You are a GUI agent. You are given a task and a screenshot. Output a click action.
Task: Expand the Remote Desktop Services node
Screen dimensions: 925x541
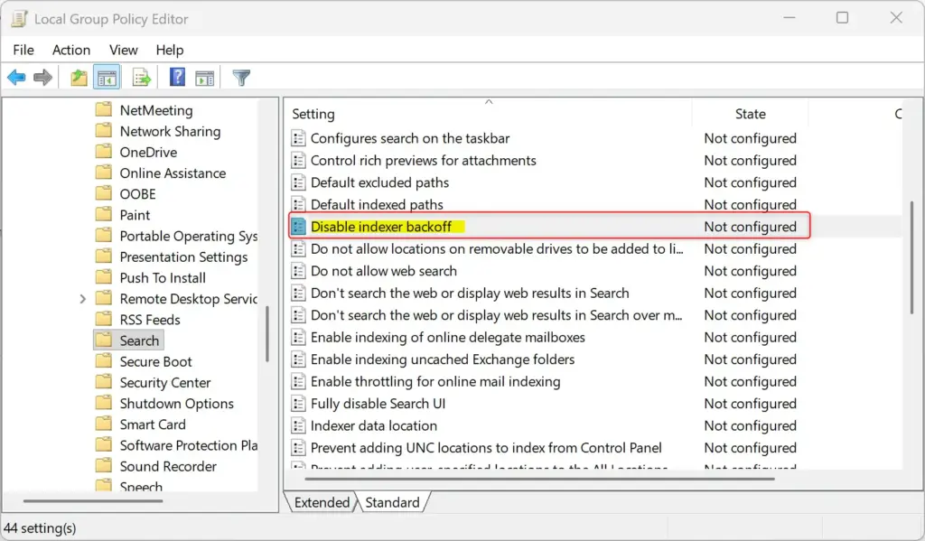click(82, 299)
